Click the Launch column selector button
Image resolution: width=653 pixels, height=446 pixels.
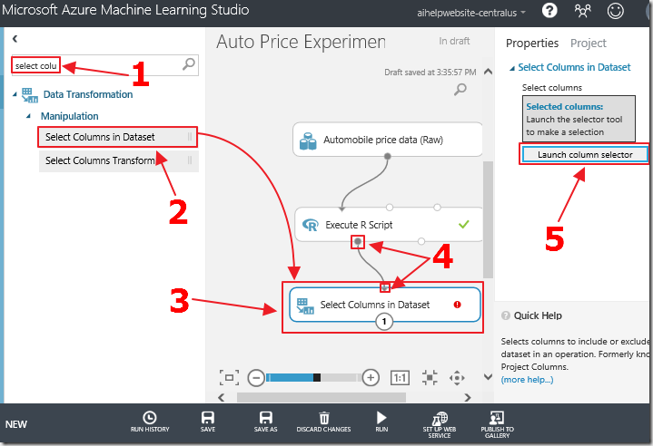pyautogui.click(x=585, y=155)
